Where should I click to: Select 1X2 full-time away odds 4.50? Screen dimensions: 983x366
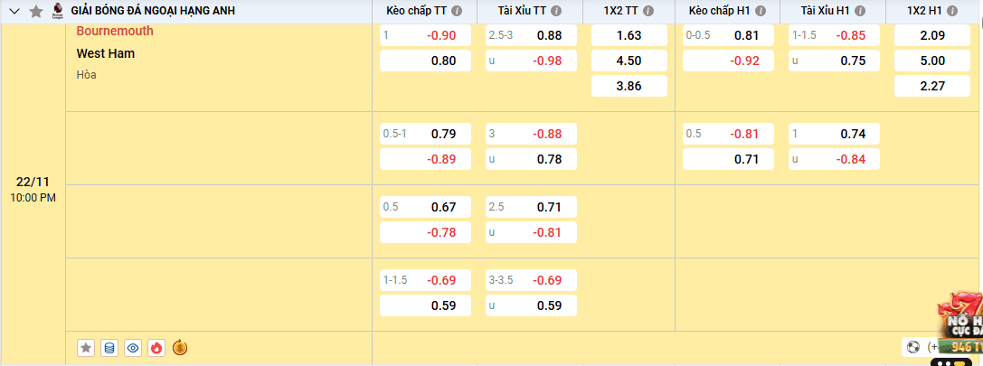(x=629, y=61)
